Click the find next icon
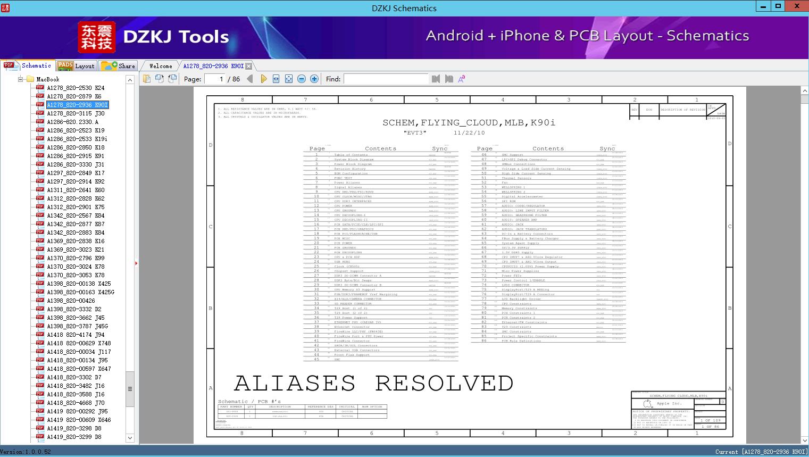809x457 pixels. 449,79
